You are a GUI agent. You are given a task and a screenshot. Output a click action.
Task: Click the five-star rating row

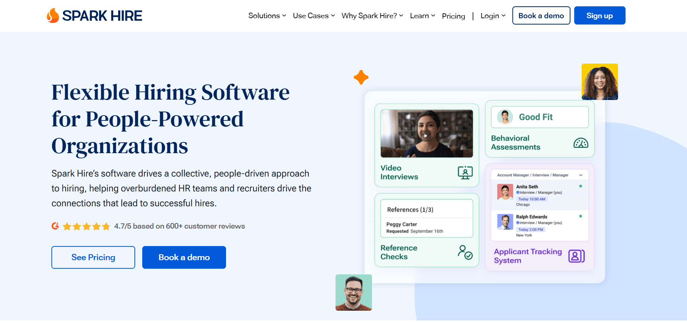86,226
